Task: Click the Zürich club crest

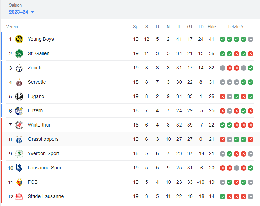Action: 19,68
